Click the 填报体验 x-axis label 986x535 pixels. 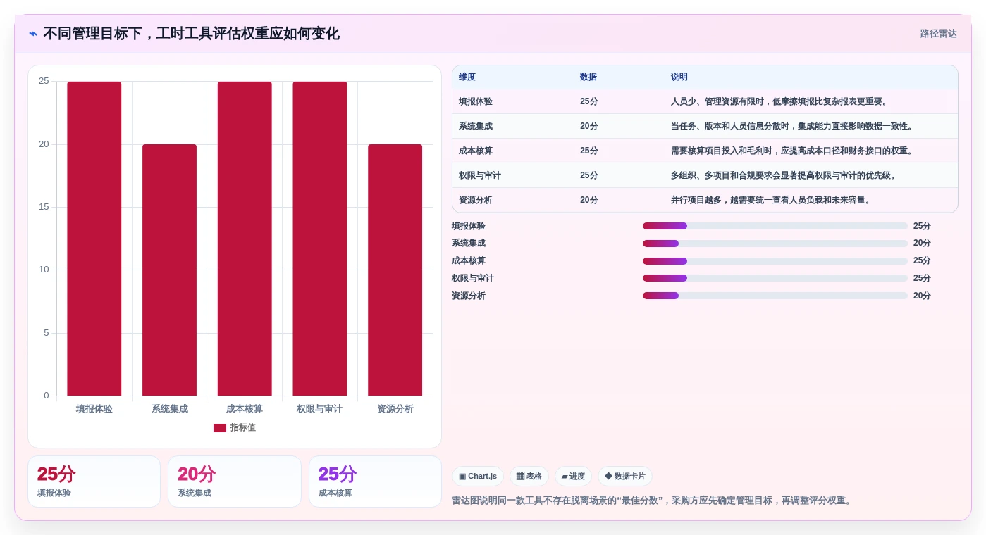94,409
